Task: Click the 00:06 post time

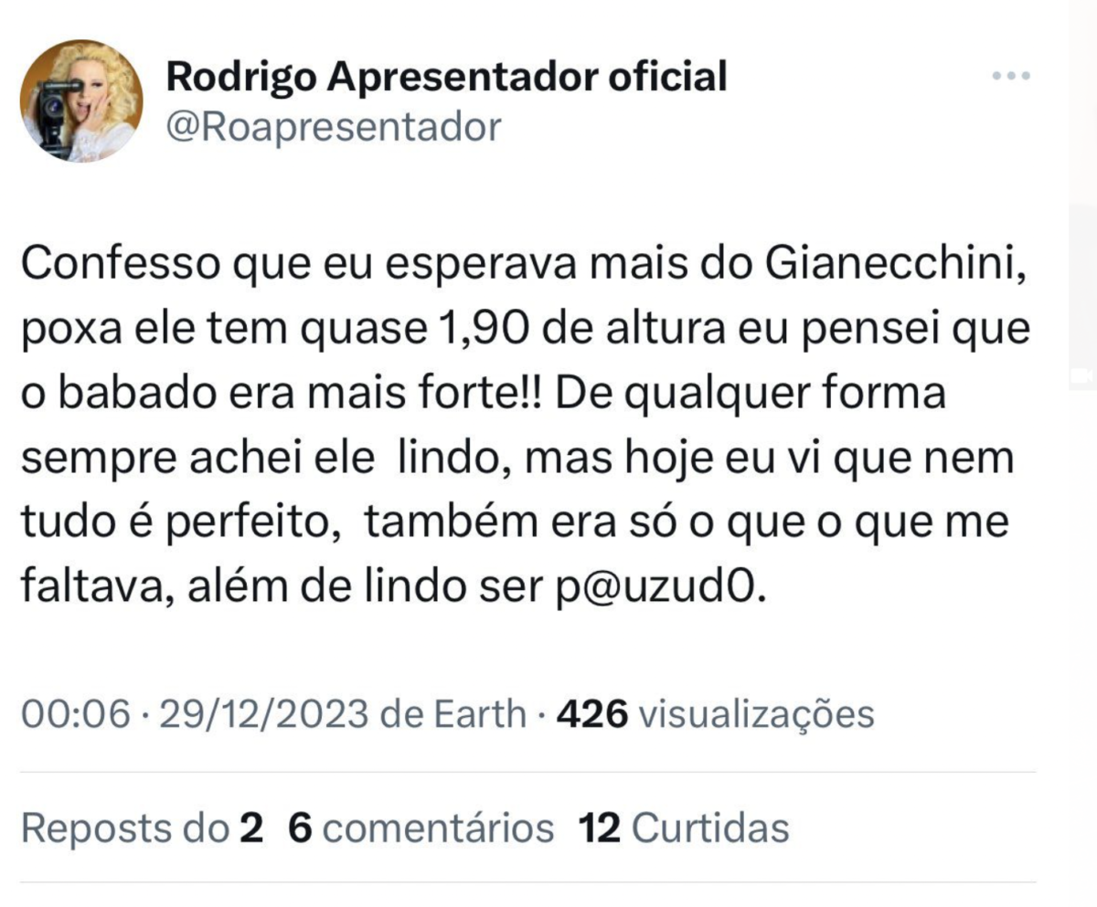Action: (x=77, y=714)
